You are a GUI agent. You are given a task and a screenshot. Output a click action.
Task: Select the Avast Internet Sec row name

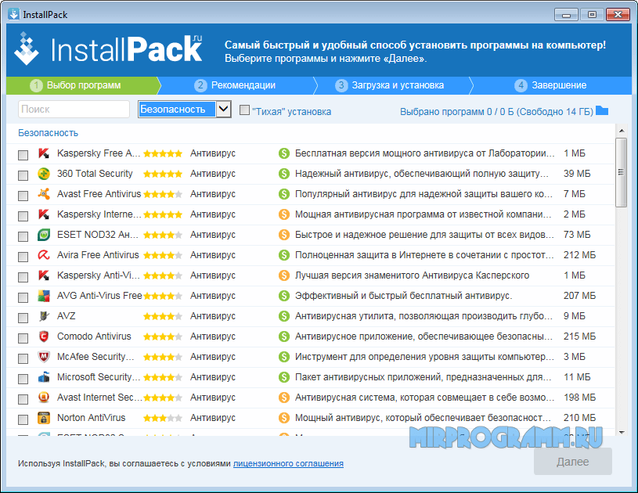tap(99, 398)
